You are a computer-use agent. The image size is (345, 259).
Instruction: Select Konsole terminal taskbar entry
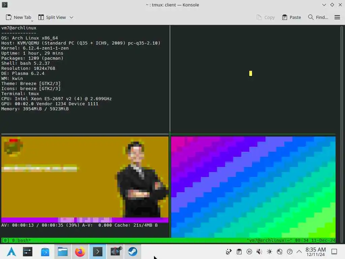(x=98, y=252)
